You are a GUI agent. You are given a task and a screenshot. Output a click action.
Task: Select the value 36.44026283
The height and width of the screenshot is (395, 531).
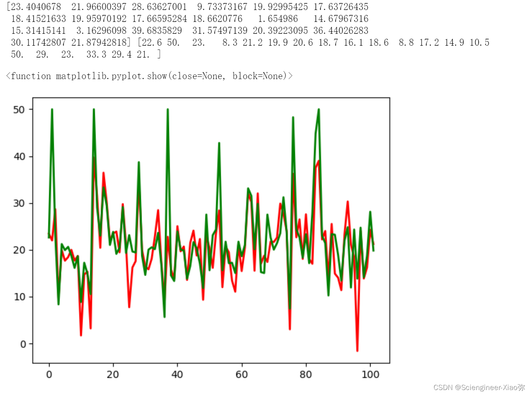pyautogui.click(x=341, y=31)
